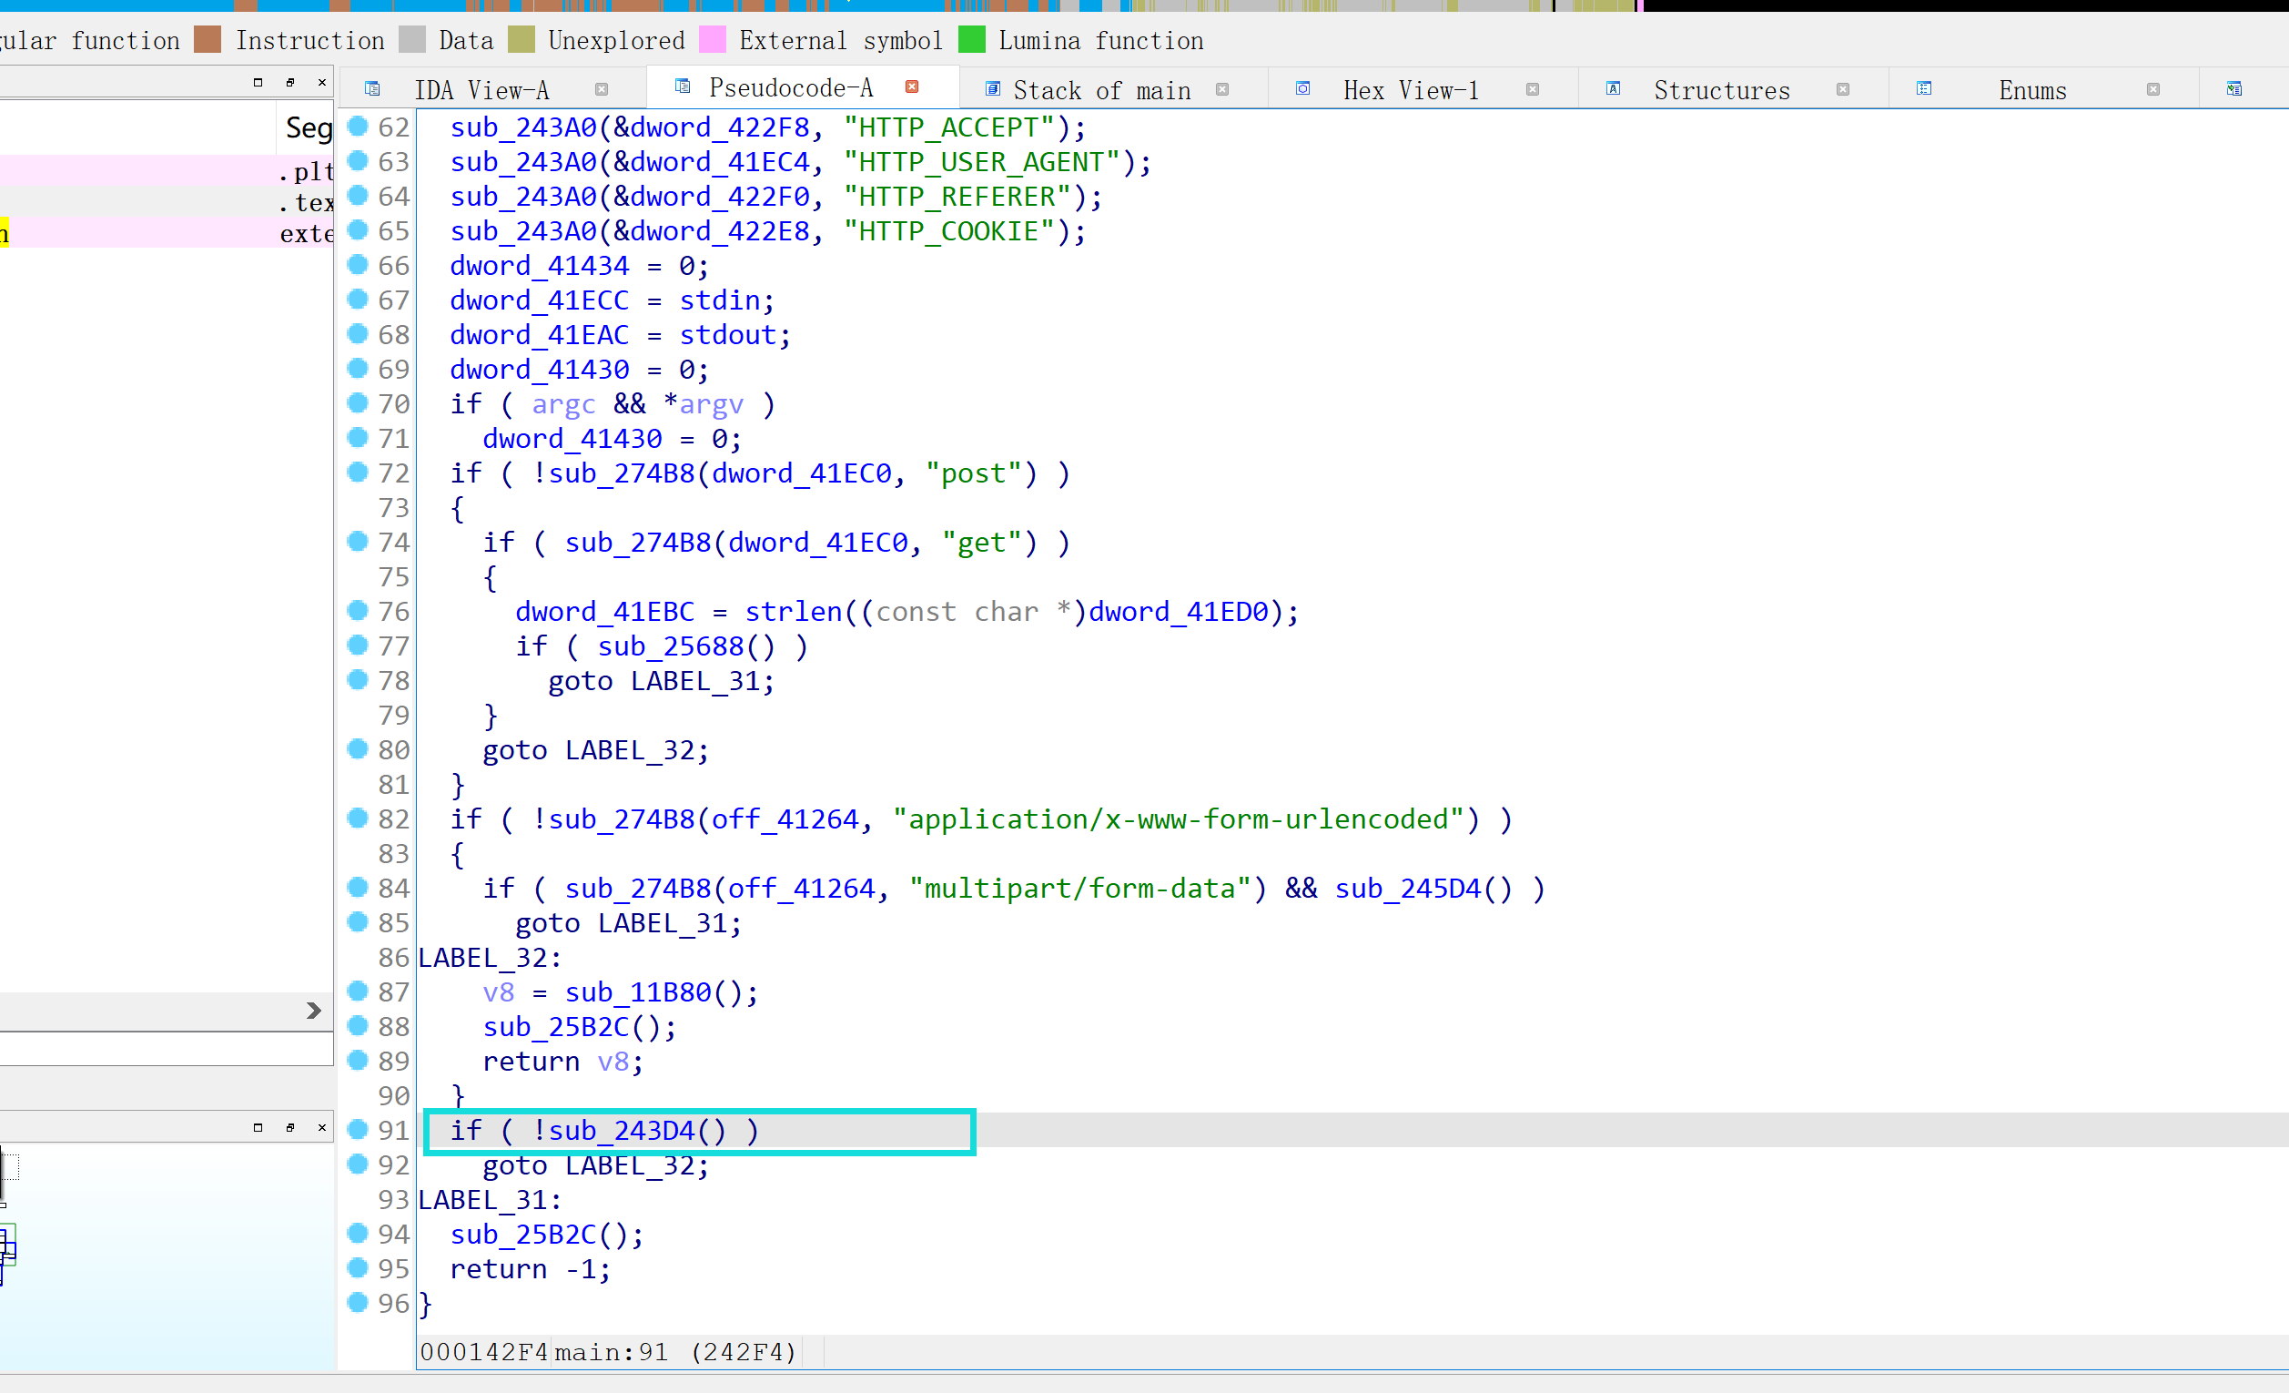Screen dimensions: 2289x1393
Task: Click the status address 000142F4
Action: (484, 1352)
